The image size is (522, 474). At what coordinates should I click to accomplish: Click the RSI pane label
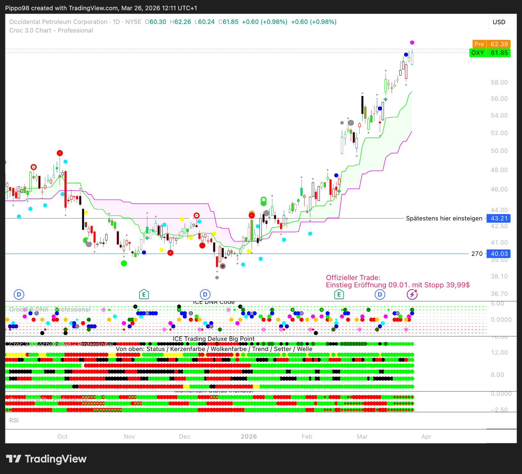click(14, 420)
